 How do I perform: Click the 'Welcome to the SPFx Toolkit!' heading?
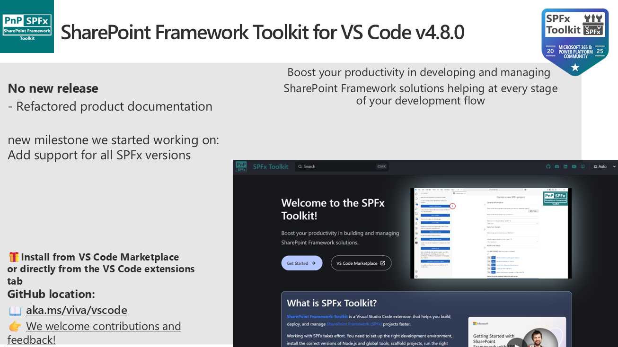click(x=333, y=209)
